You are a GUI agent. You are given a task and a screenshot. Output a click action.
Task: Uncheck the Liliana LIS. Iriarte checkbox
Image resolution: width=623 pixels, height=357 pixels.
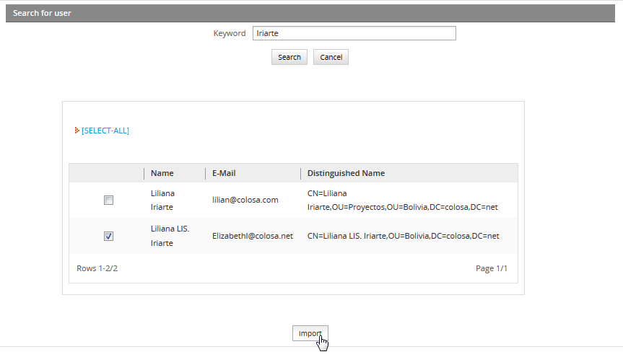[x=108, y=236]
